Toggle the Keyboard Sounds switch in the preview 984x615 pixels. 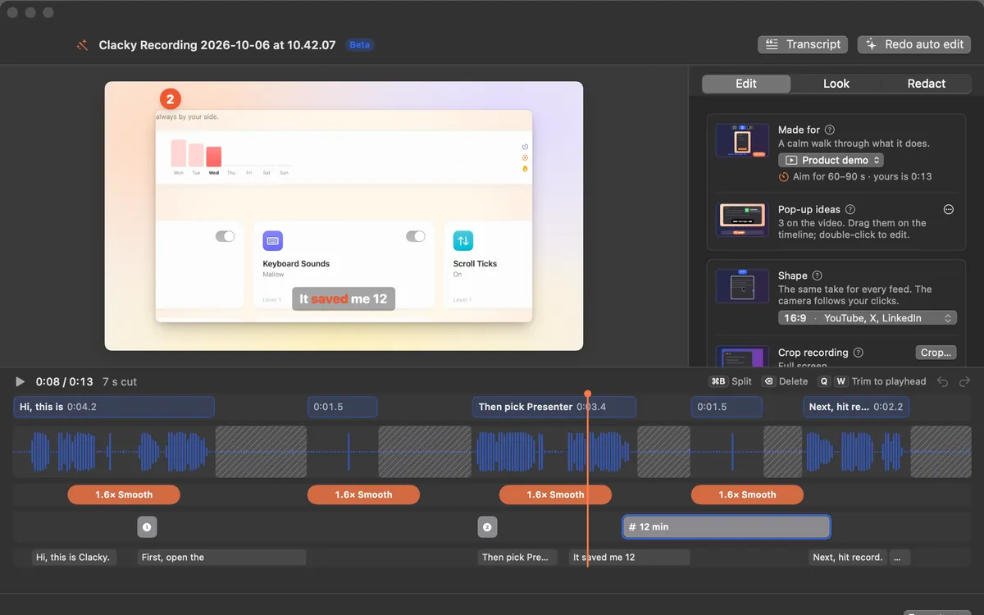tap(416, 236)
